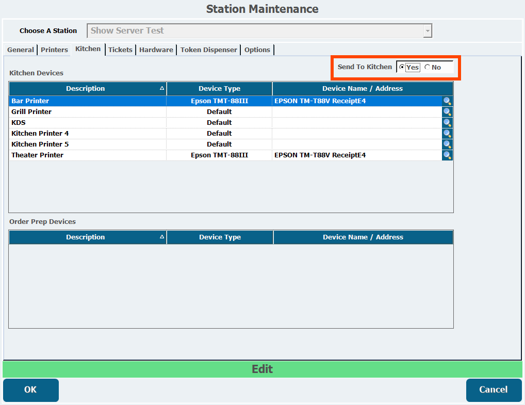The width and height of the screenshot is (525, 405).
Task: Select No for Send To Kitchen
Action: click(x=427, y=68)
